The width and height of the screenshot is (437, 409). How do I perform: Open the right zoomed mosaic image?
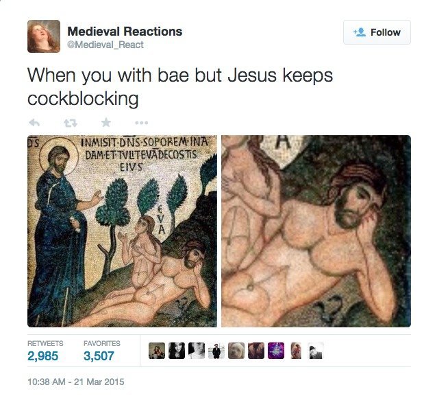point(316,231)
